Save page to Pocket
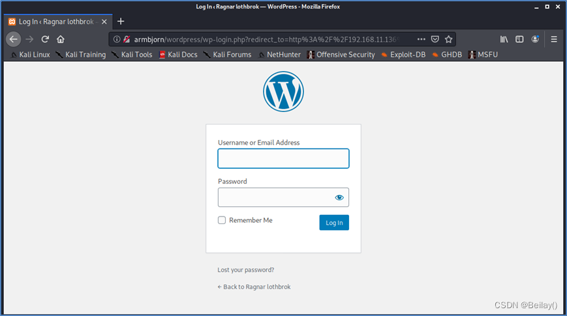 (x=435, y=39)
